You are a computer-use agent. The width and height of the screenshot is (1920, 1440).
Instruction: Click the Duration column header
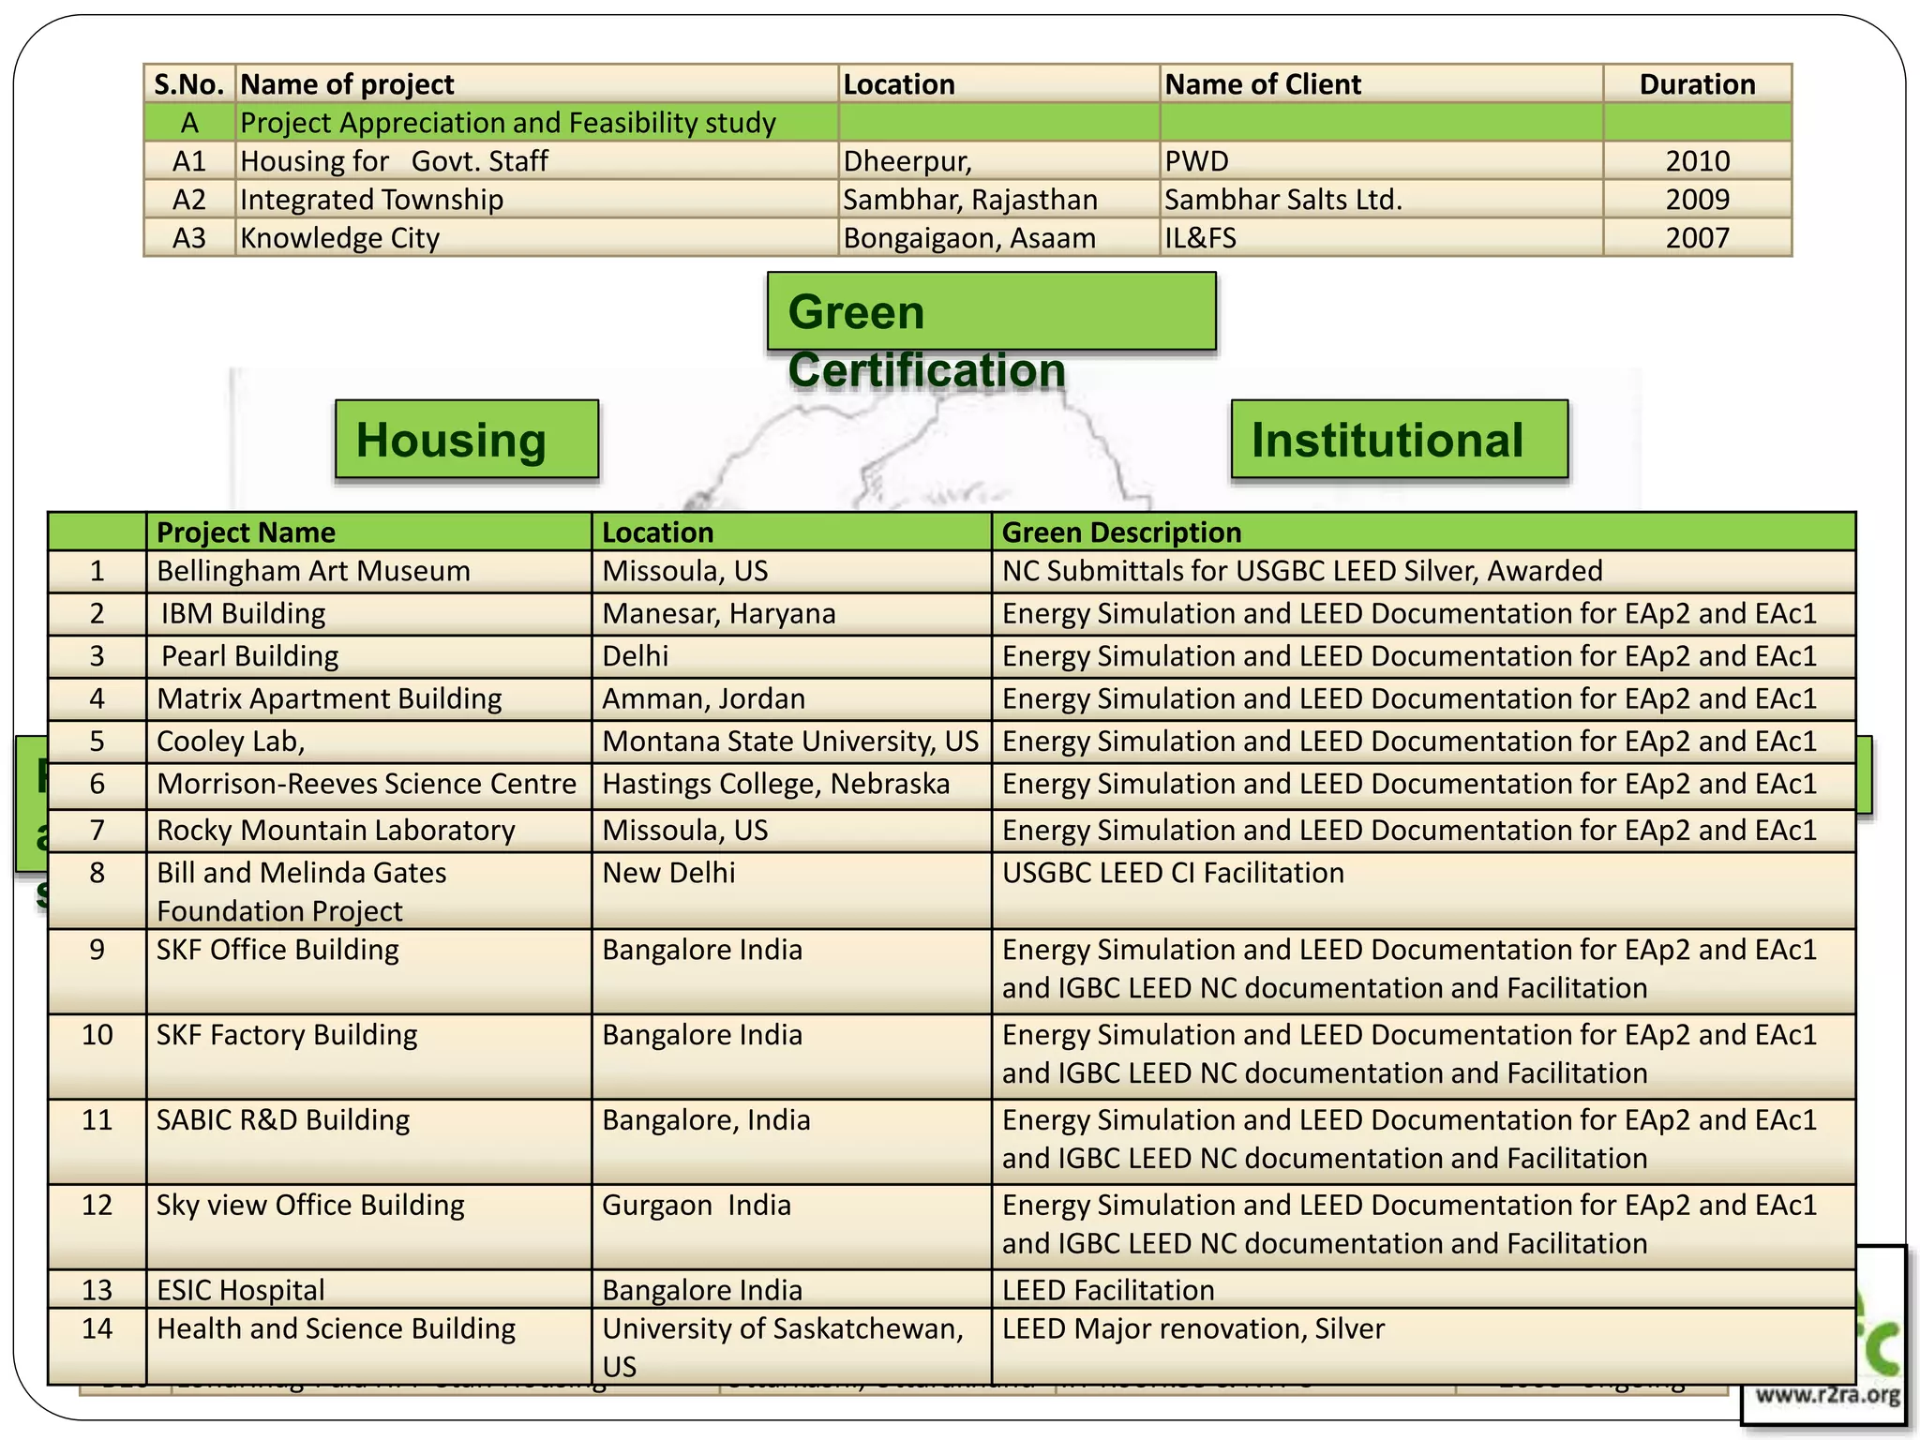pyautogui.click(x=1696, y=84)
